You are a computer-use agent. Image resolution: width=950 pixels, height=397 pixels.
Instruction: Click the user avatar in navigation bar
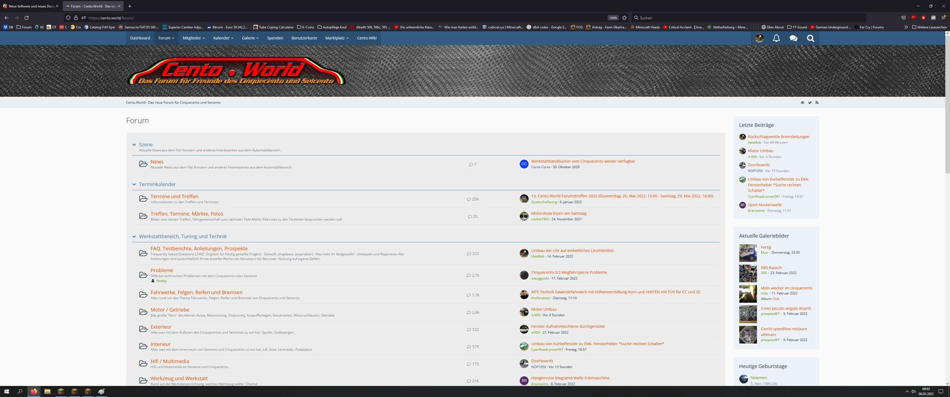coord(759,38)
